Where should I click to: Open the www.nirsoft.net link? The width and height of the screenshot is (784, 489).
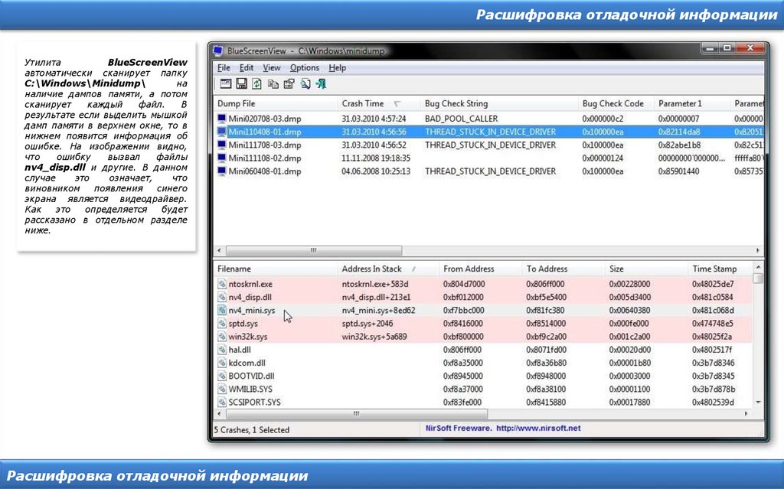(x=537, y=429)
